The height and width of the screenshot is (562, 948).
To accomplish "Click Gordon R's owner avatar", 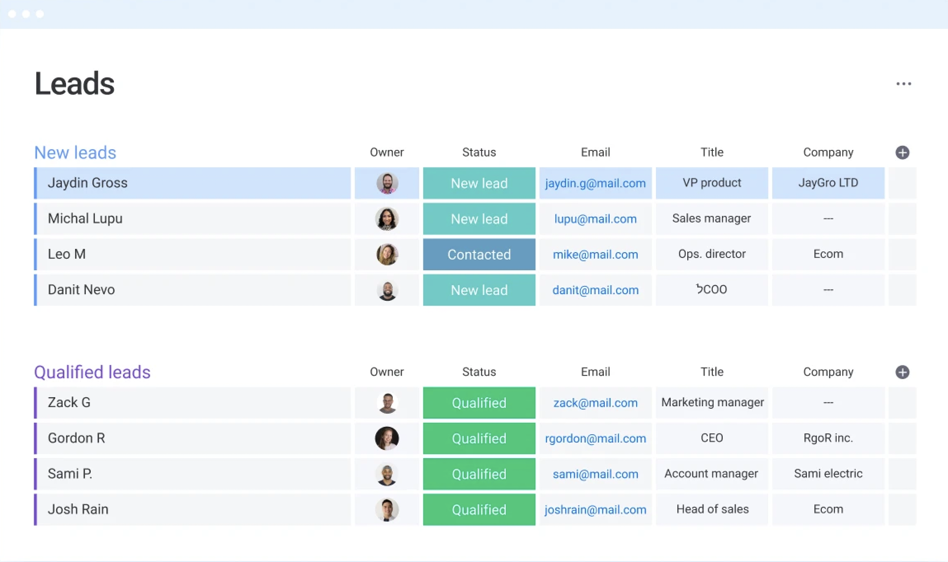I will 387,438.
